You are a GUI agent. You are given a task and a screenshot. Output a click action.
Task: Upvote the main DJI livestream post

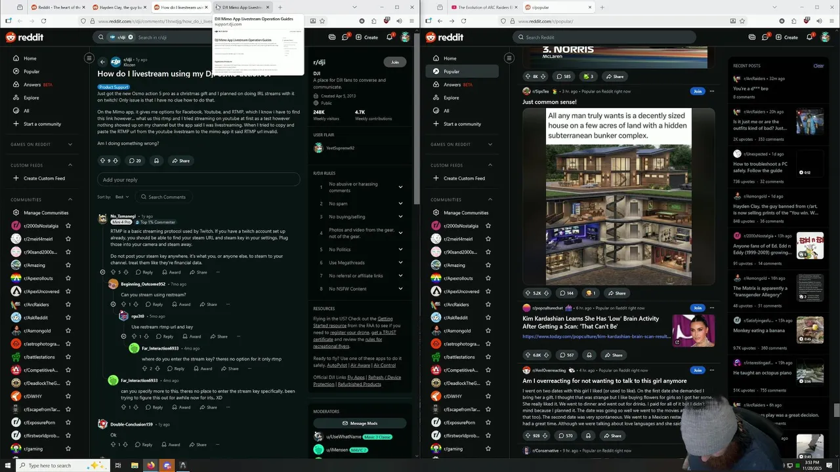tap(102, 161)
